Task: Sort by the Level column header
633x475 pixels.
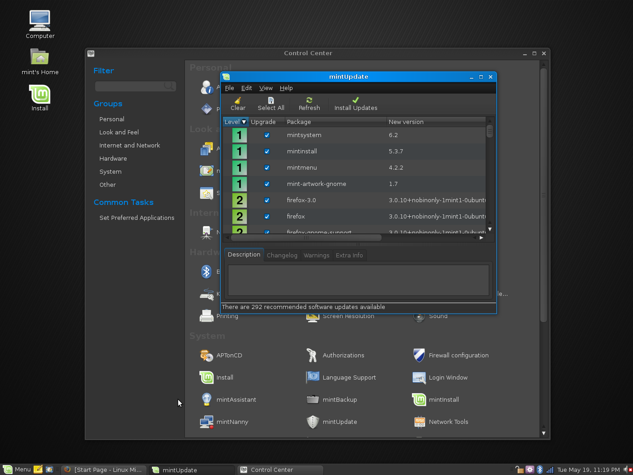Action: pyautogui.click(x=236, y=122)
